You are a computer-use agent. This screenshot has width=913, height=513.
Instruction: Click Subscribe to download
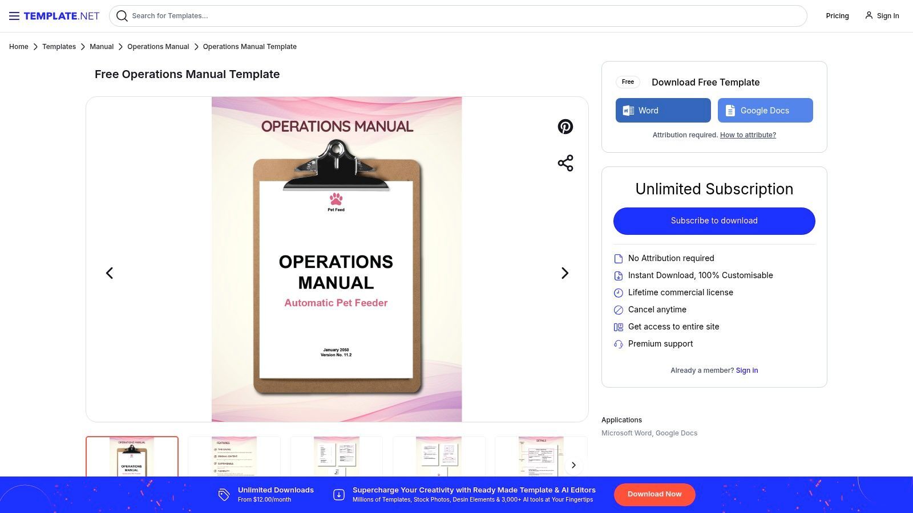coord(714,221)
